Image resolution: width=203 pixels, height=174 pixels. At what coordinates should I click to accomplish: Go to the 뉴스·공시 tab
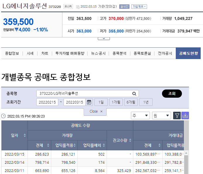(98, 53)
